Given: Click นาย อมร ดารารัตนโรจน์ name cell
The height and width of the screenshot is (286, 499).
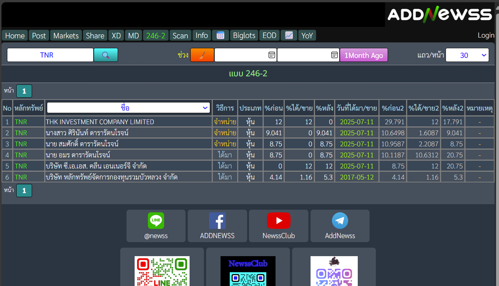Looking at the screenshot, I should click(128, 155).
